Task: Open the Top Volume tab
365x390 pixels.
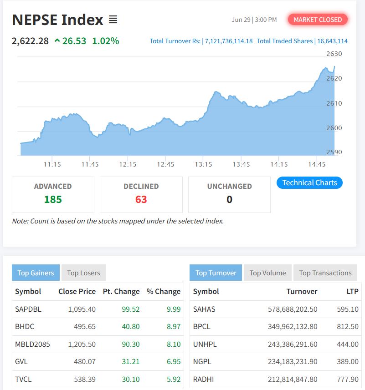Action: point(267,273)
